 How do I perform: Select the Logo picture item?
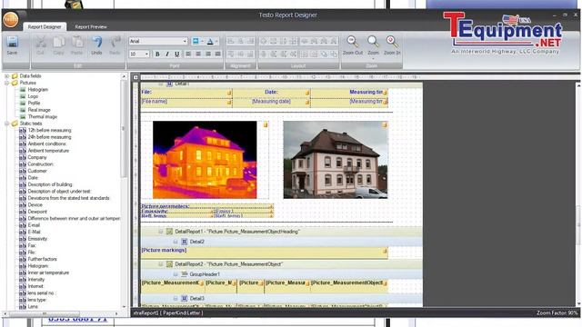click(x=33, y=96)
